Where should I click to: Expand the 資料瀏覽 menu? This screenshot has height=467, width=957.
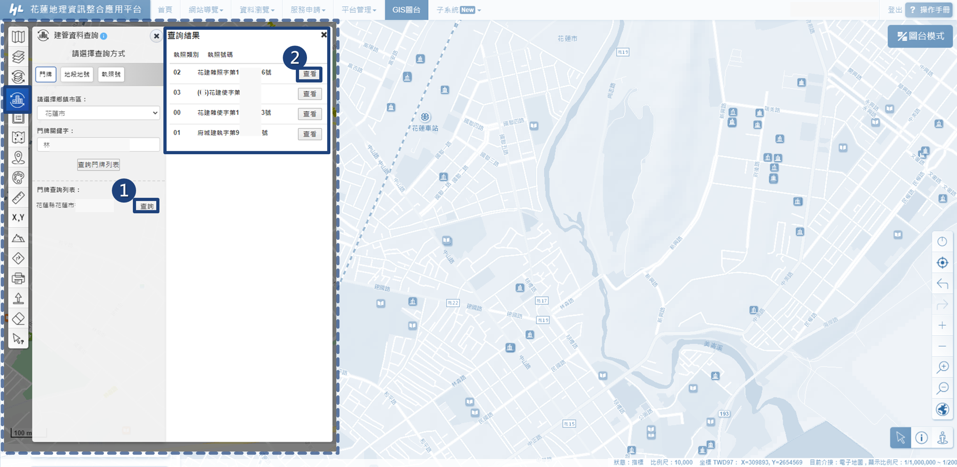point(257,10)
